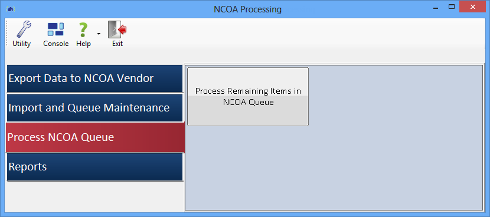Launch the Console tiles icon
The image size is (490, 217).
tap(55, 29)
